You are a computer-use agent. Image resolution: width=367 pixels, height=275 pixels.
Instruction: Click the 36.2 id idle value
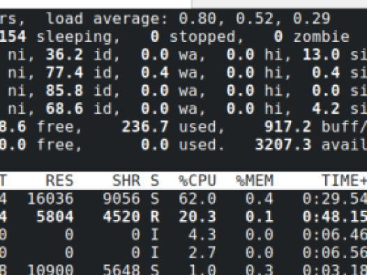64,54
